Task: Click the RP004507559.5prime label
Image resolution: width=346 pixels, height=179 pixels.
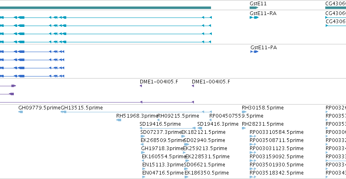Action: pyautogui.click(x=236, y=116)
